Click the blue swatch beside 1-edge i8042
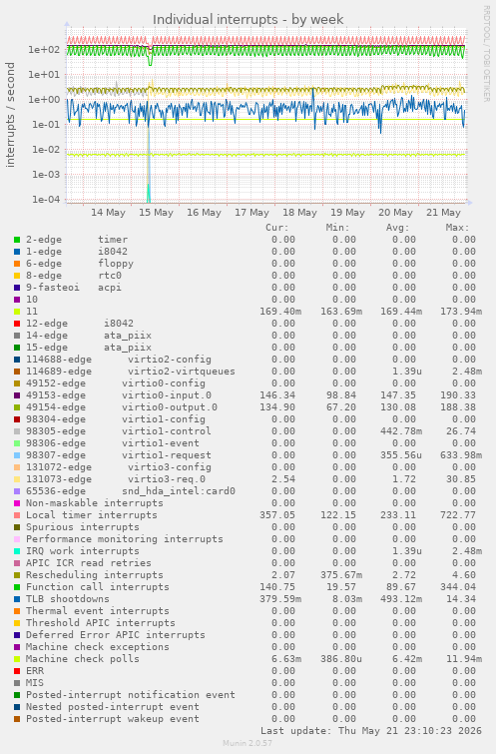496x754 pixels. (x=17, y=252)
